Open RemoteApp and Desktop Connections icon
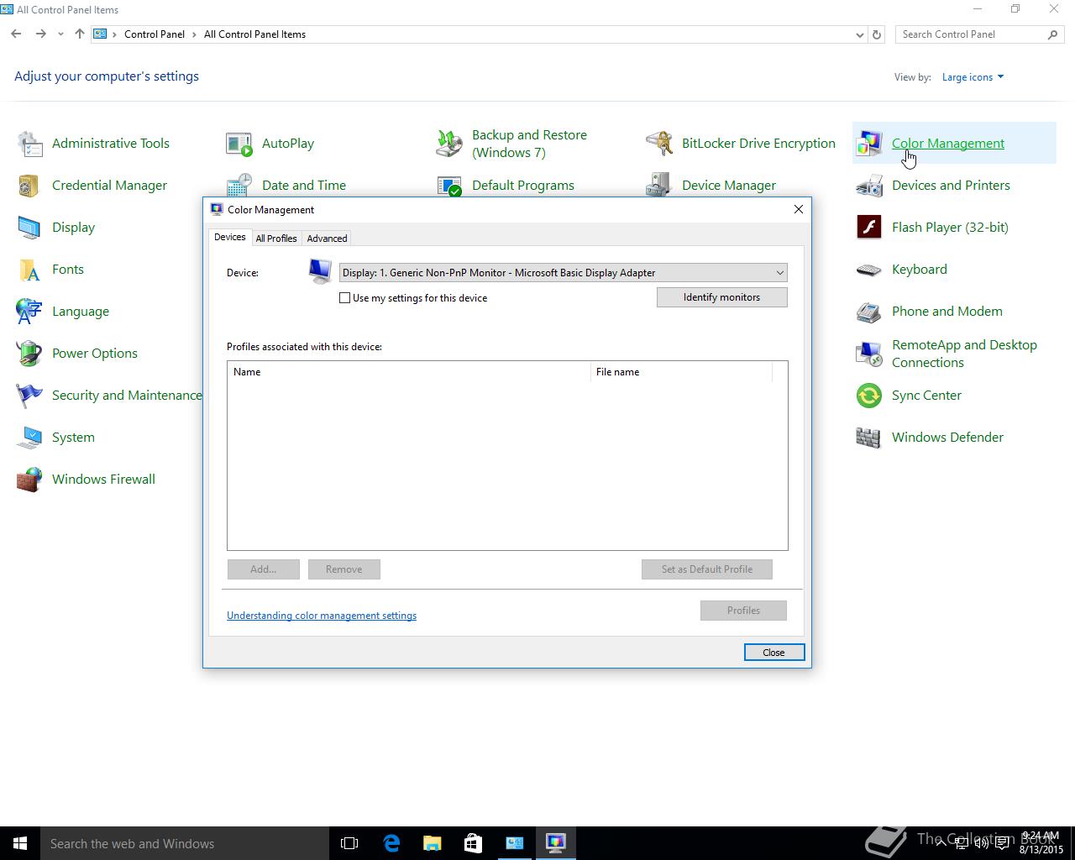Viewport: 1075px width, 860px height. tap(869, 354)
